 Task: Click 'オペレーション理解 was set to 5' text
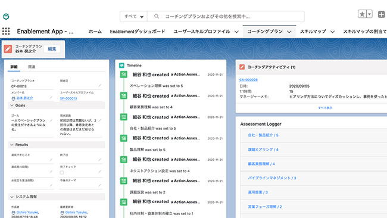point(156,86)
